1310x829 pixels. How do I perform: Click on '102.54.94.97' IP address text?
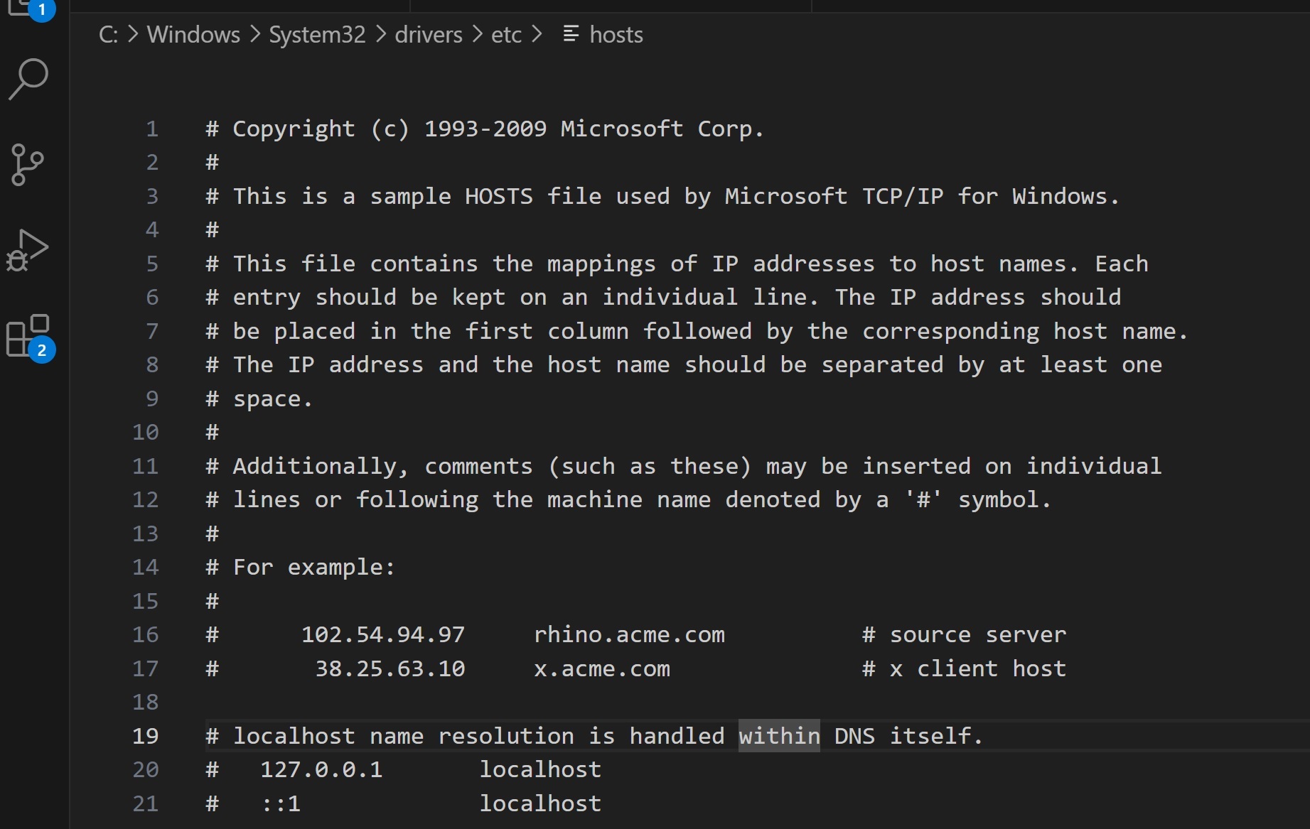pyautogui.click(x=383, y=634)
